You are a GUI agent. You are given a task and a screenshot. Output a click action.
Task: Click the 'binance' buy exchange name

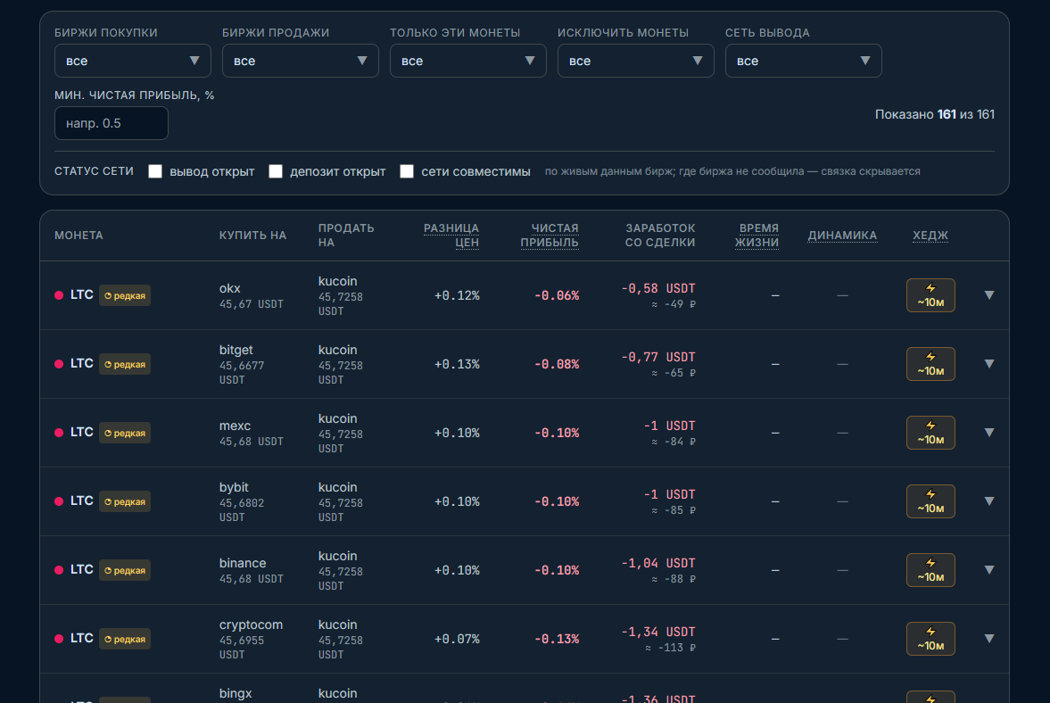click(x=243, y=563)
